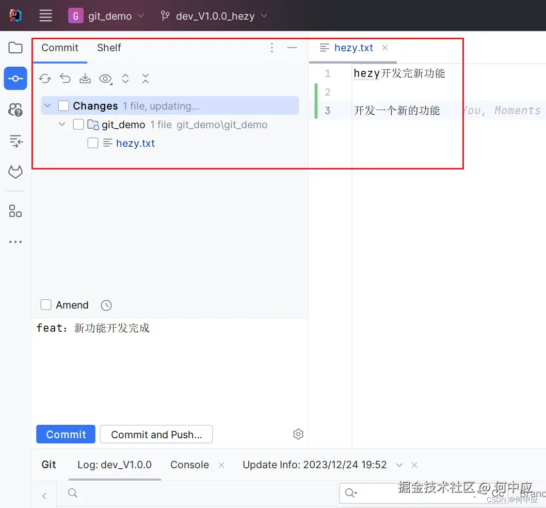
Task: Collapse the Changes tree node
Action: [47, 105]
